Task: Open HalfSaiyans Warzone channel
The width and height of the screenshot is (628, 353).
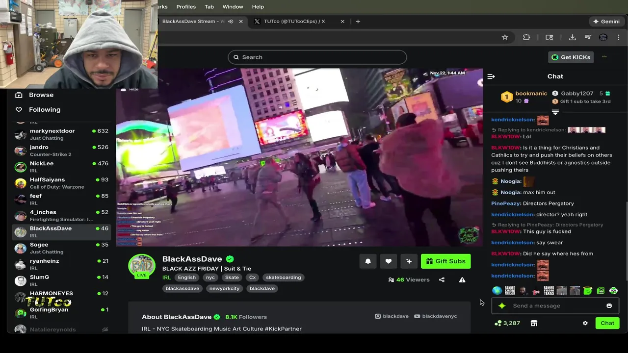Action: click(x=62, y=183)
